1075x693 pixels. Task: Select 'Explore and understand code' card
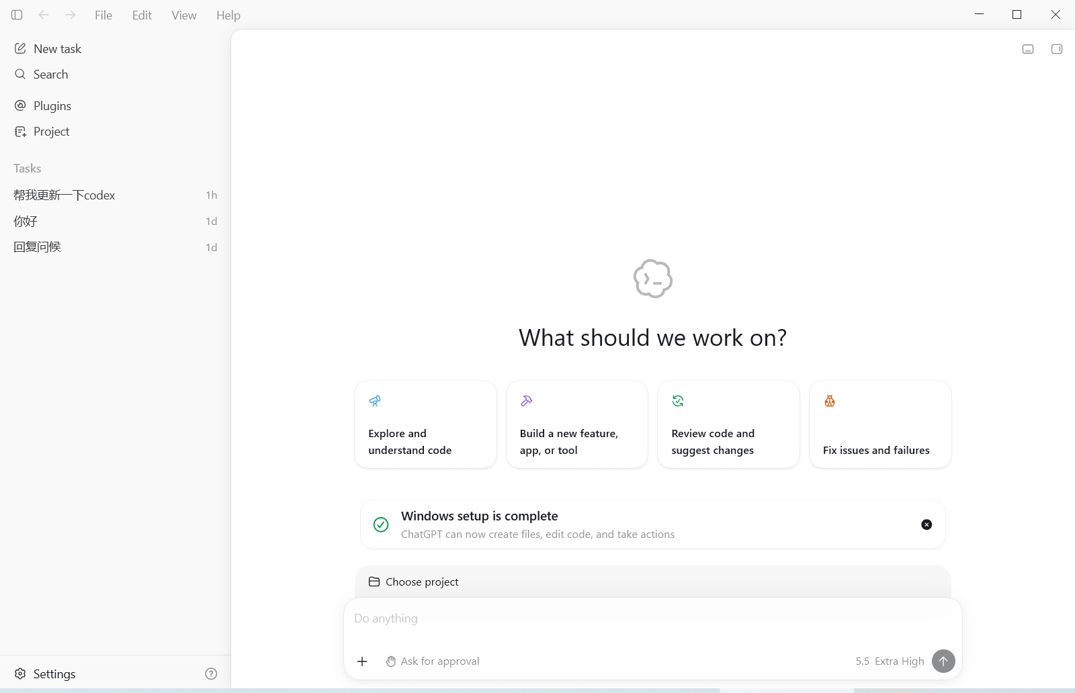pos(425,424)
